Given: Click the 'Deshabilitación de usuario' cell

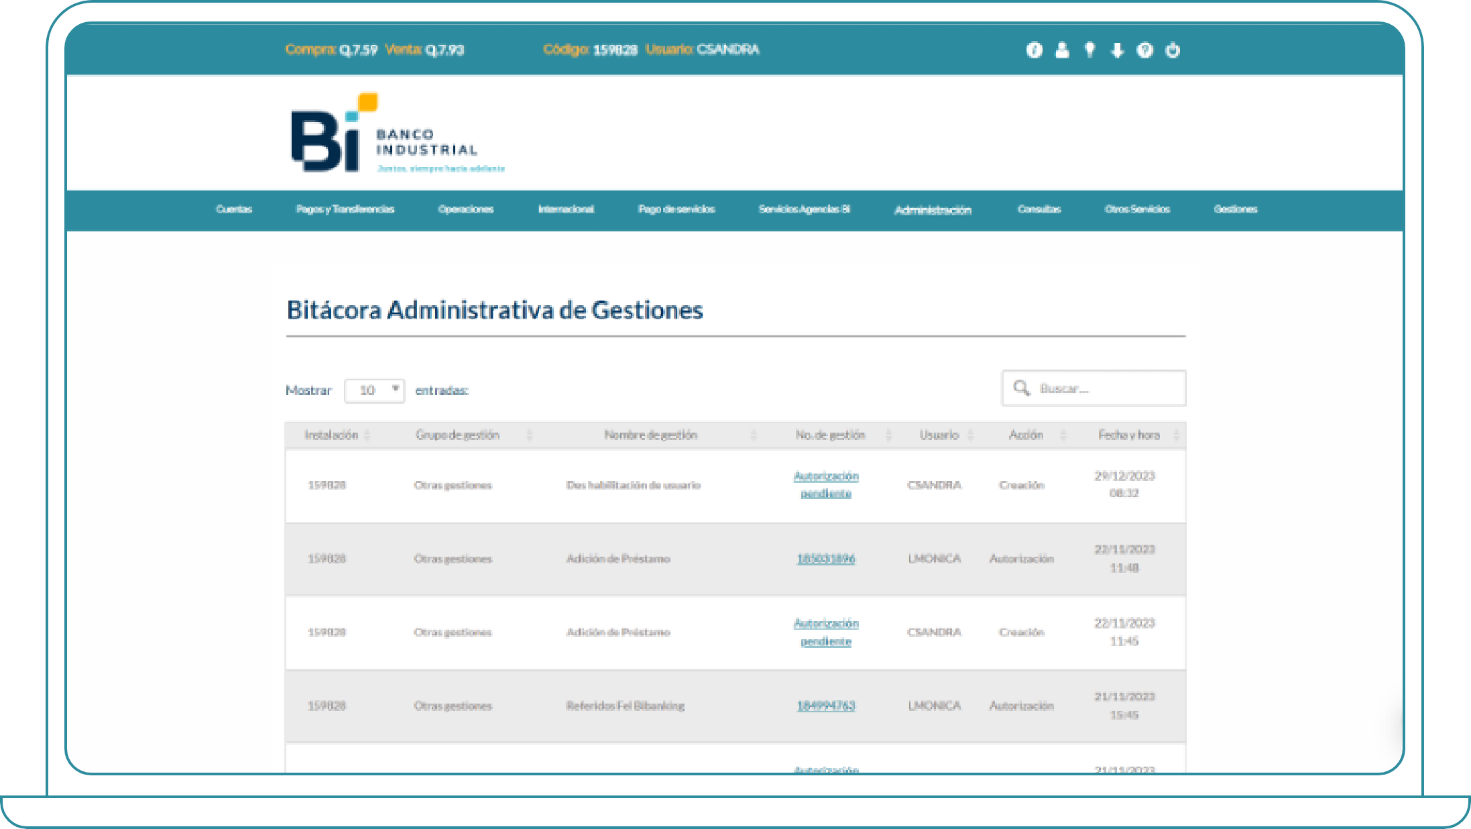Looking at the screenshot, I should [x=634, y=485].
